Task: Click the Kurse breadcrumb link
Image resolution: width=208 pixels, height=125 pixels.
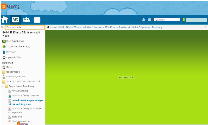Action: (54, 27)
